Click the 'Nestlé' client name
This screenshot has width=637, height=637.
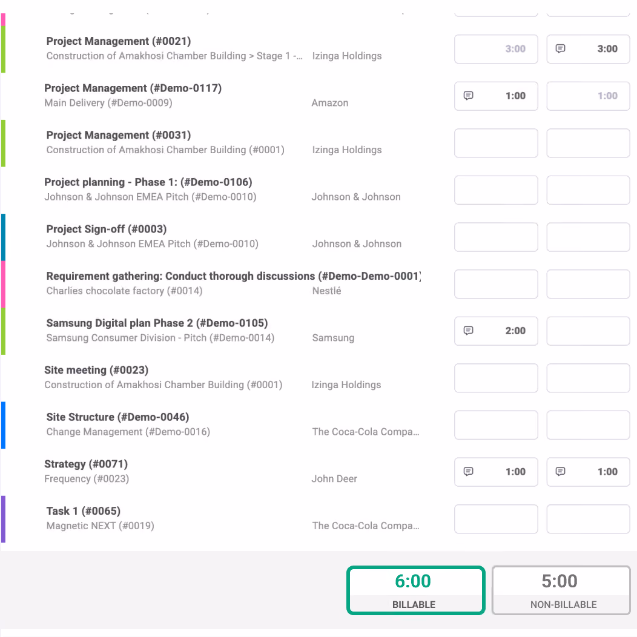click(x=326, y=291)
